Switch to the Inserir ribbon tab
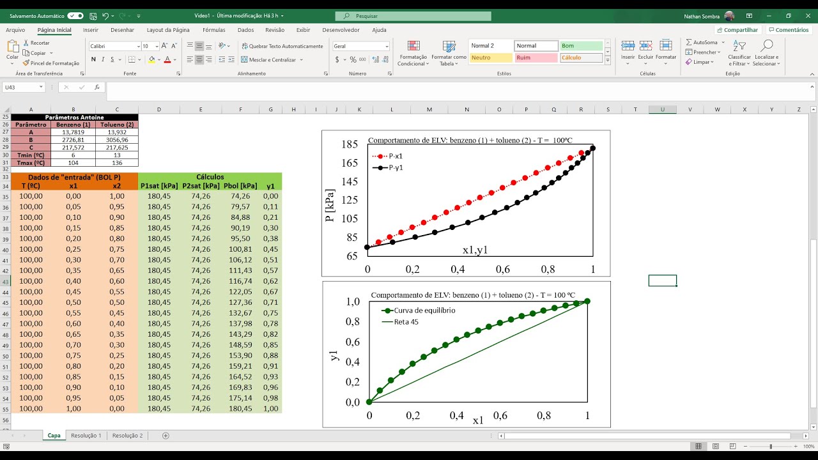Viewport: 818px width, 460px height. point(91,30)
